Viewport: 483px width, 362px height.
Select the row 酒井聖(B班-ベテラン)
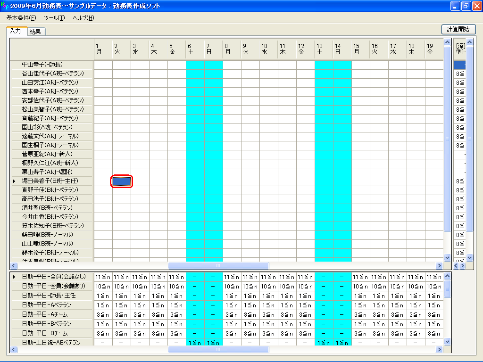click(52, 208)
